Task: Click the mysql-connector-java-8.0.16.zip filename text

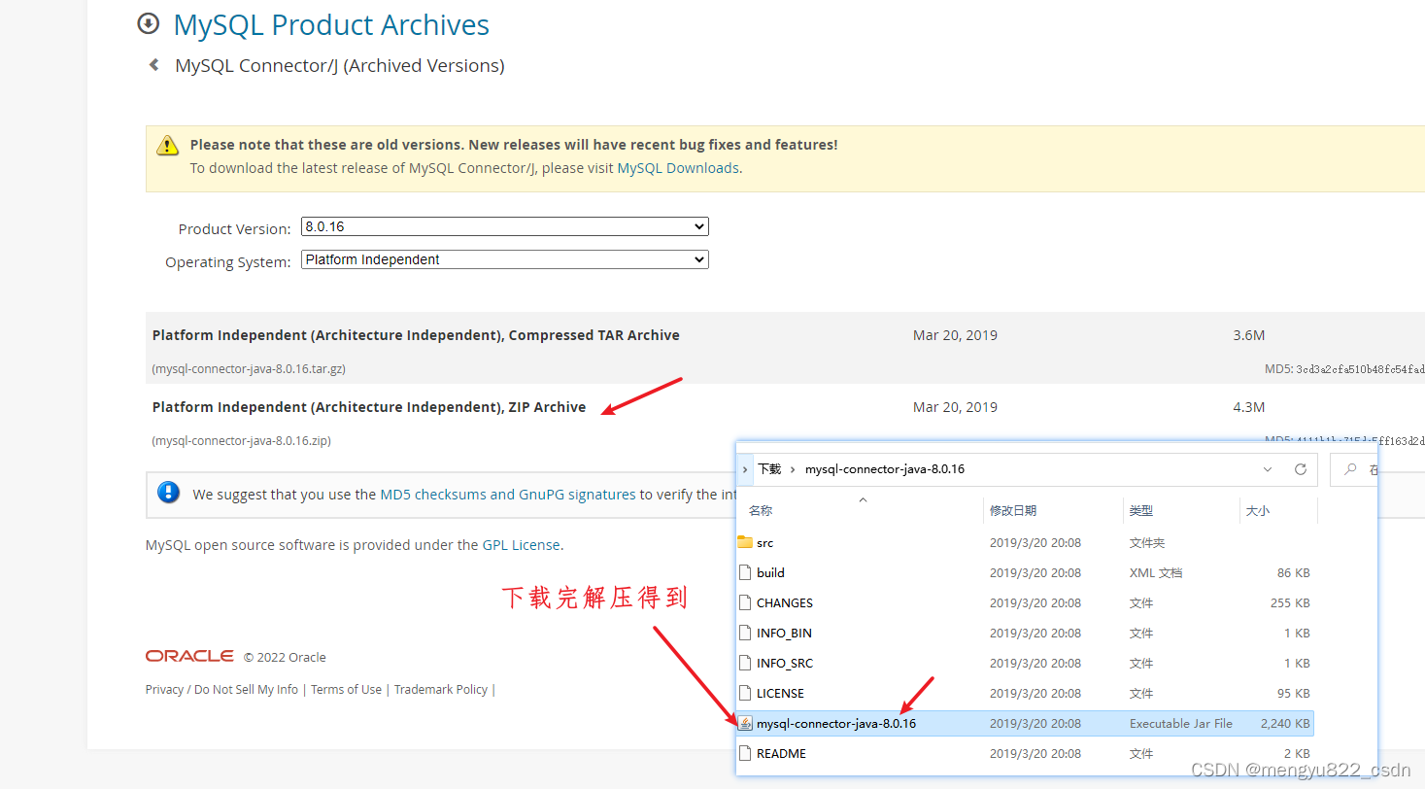Action: coord(242,441)
